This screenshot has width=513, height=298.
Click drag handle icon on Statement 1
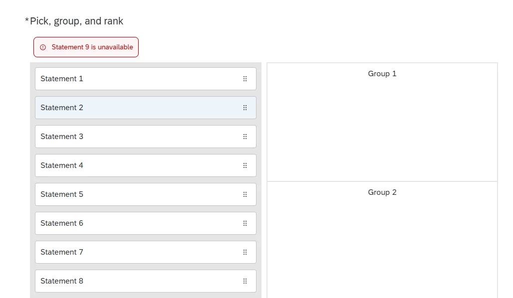point(245,79)
